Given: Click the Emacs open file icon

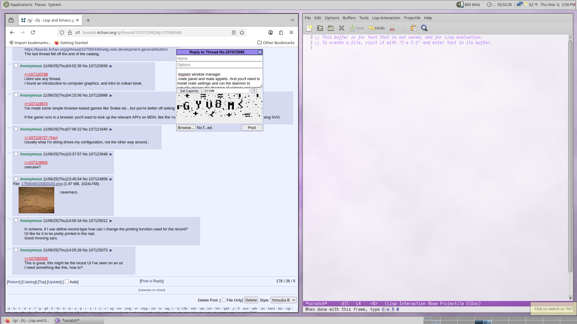Looking at the screenshot, I should coord(320,28).
